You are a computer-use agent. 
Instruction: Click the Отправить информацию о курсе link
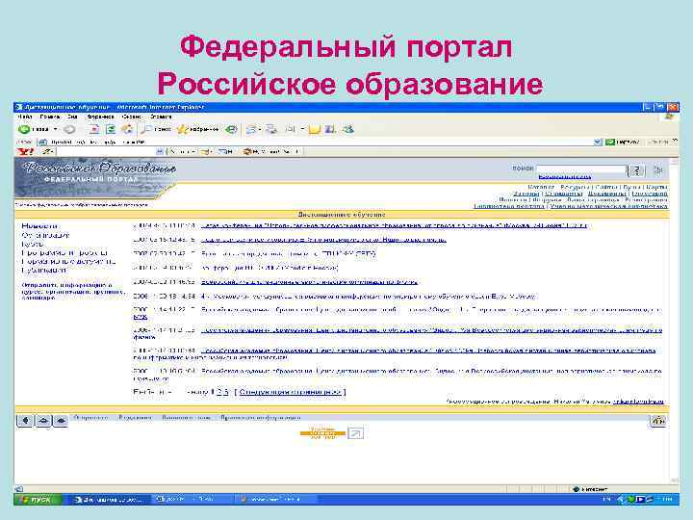click(x=73, y=292)
